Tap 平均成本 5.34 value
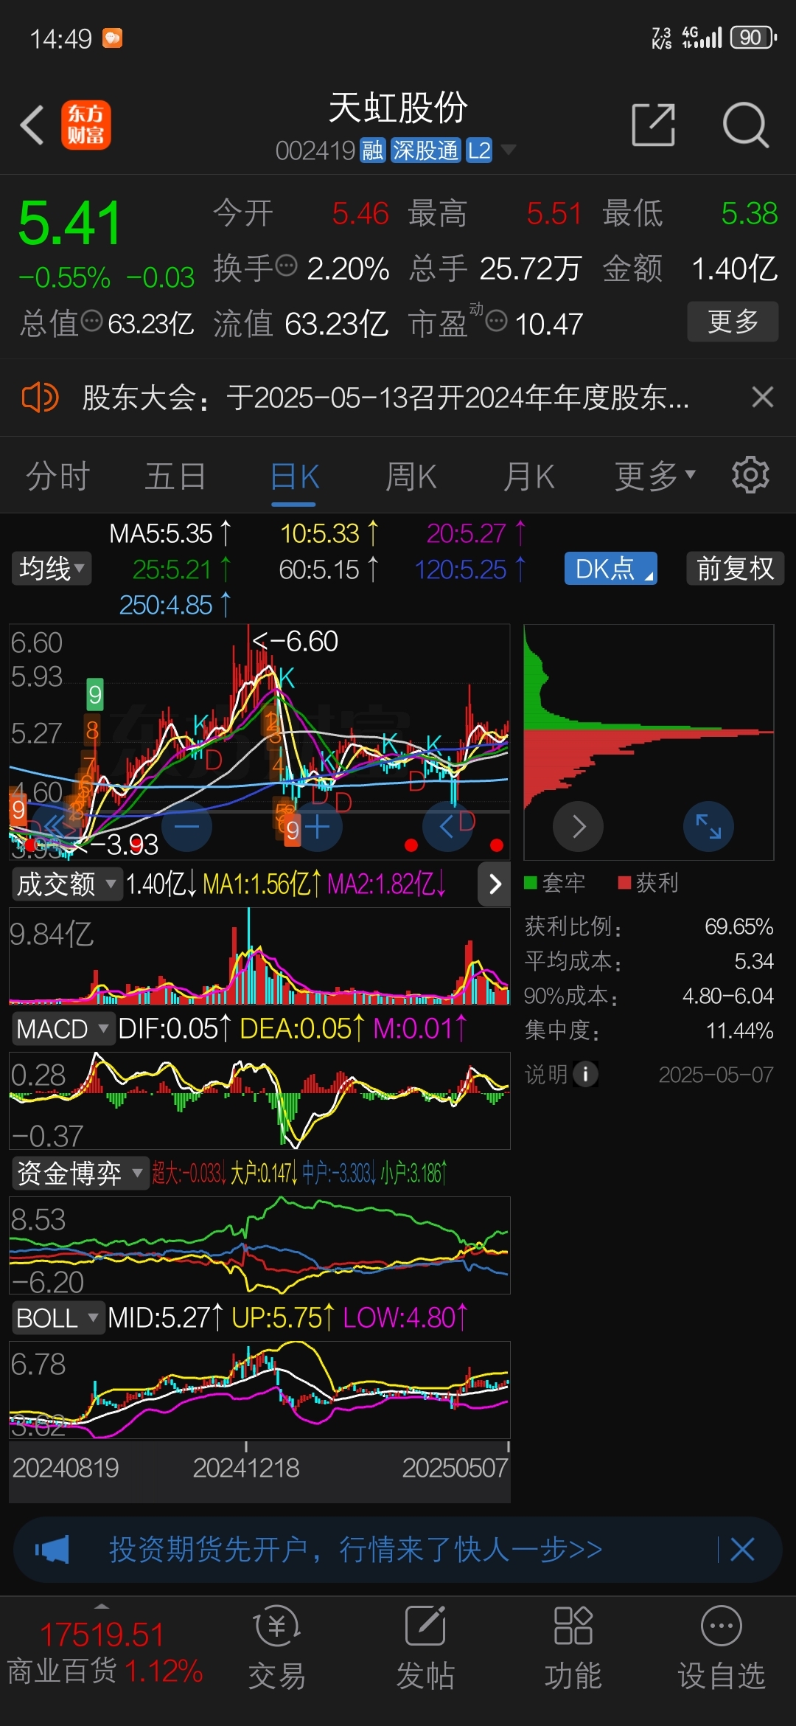The image size is (796, 1726). tap(754, 961)
